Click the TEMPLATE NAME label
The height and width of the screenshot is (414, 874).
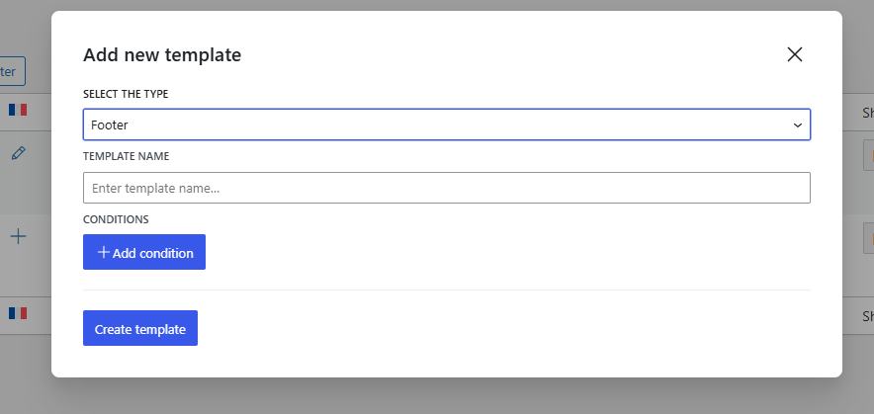[x=126, y=156]
